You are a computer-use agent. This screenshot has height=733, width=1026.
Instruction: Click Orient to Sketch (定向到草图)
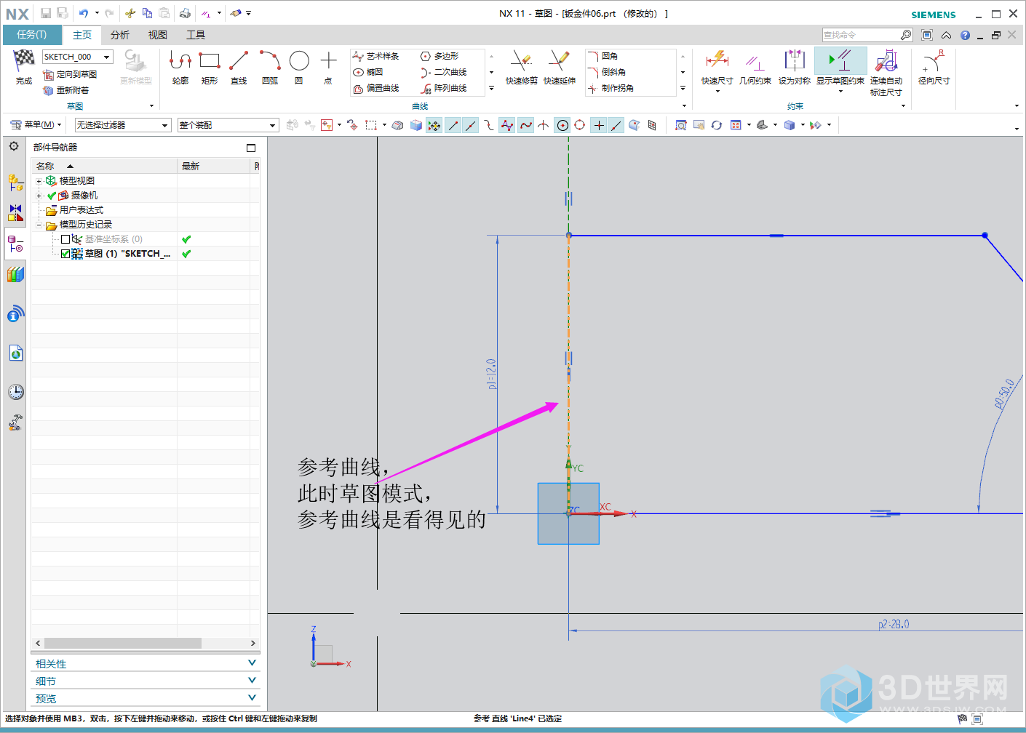coord(70,74)
